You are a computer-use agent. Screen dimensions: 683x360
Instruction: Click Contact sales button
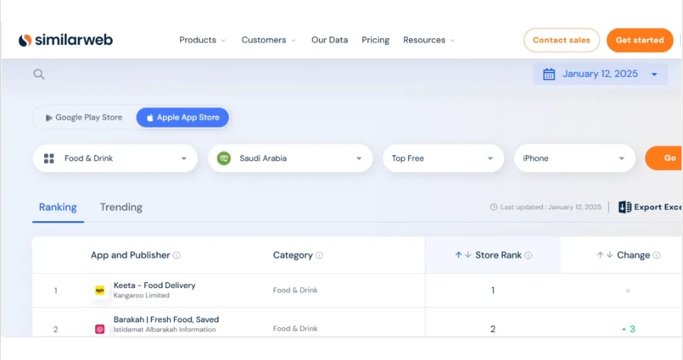[561, 40]
